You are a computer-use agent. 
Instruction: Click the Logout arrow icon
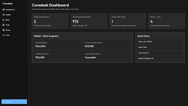tap(4, 102)
